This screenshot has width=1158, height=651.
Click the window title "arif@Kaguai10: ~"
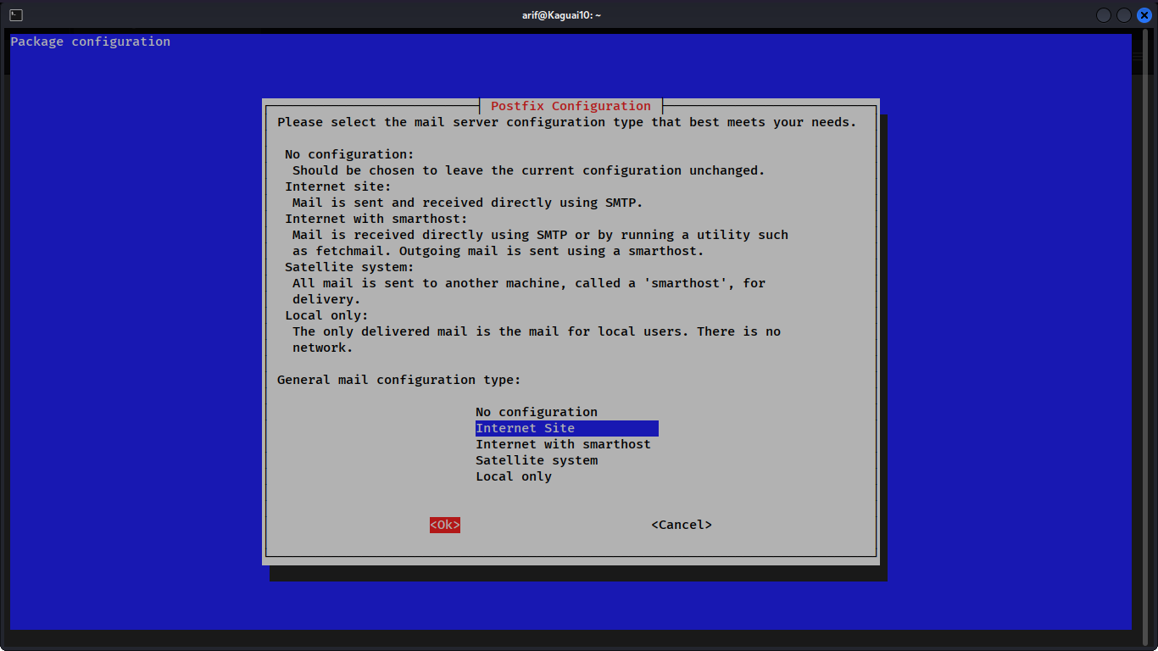coord(561,15)
